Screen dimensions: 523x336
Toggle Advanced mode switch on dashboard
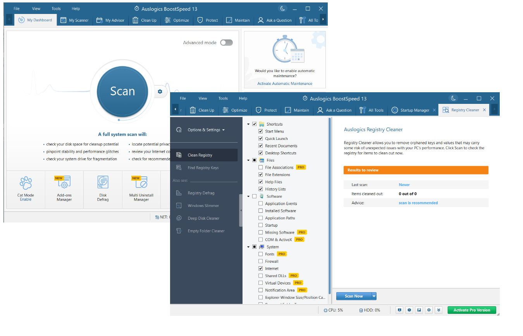point(226,43)
